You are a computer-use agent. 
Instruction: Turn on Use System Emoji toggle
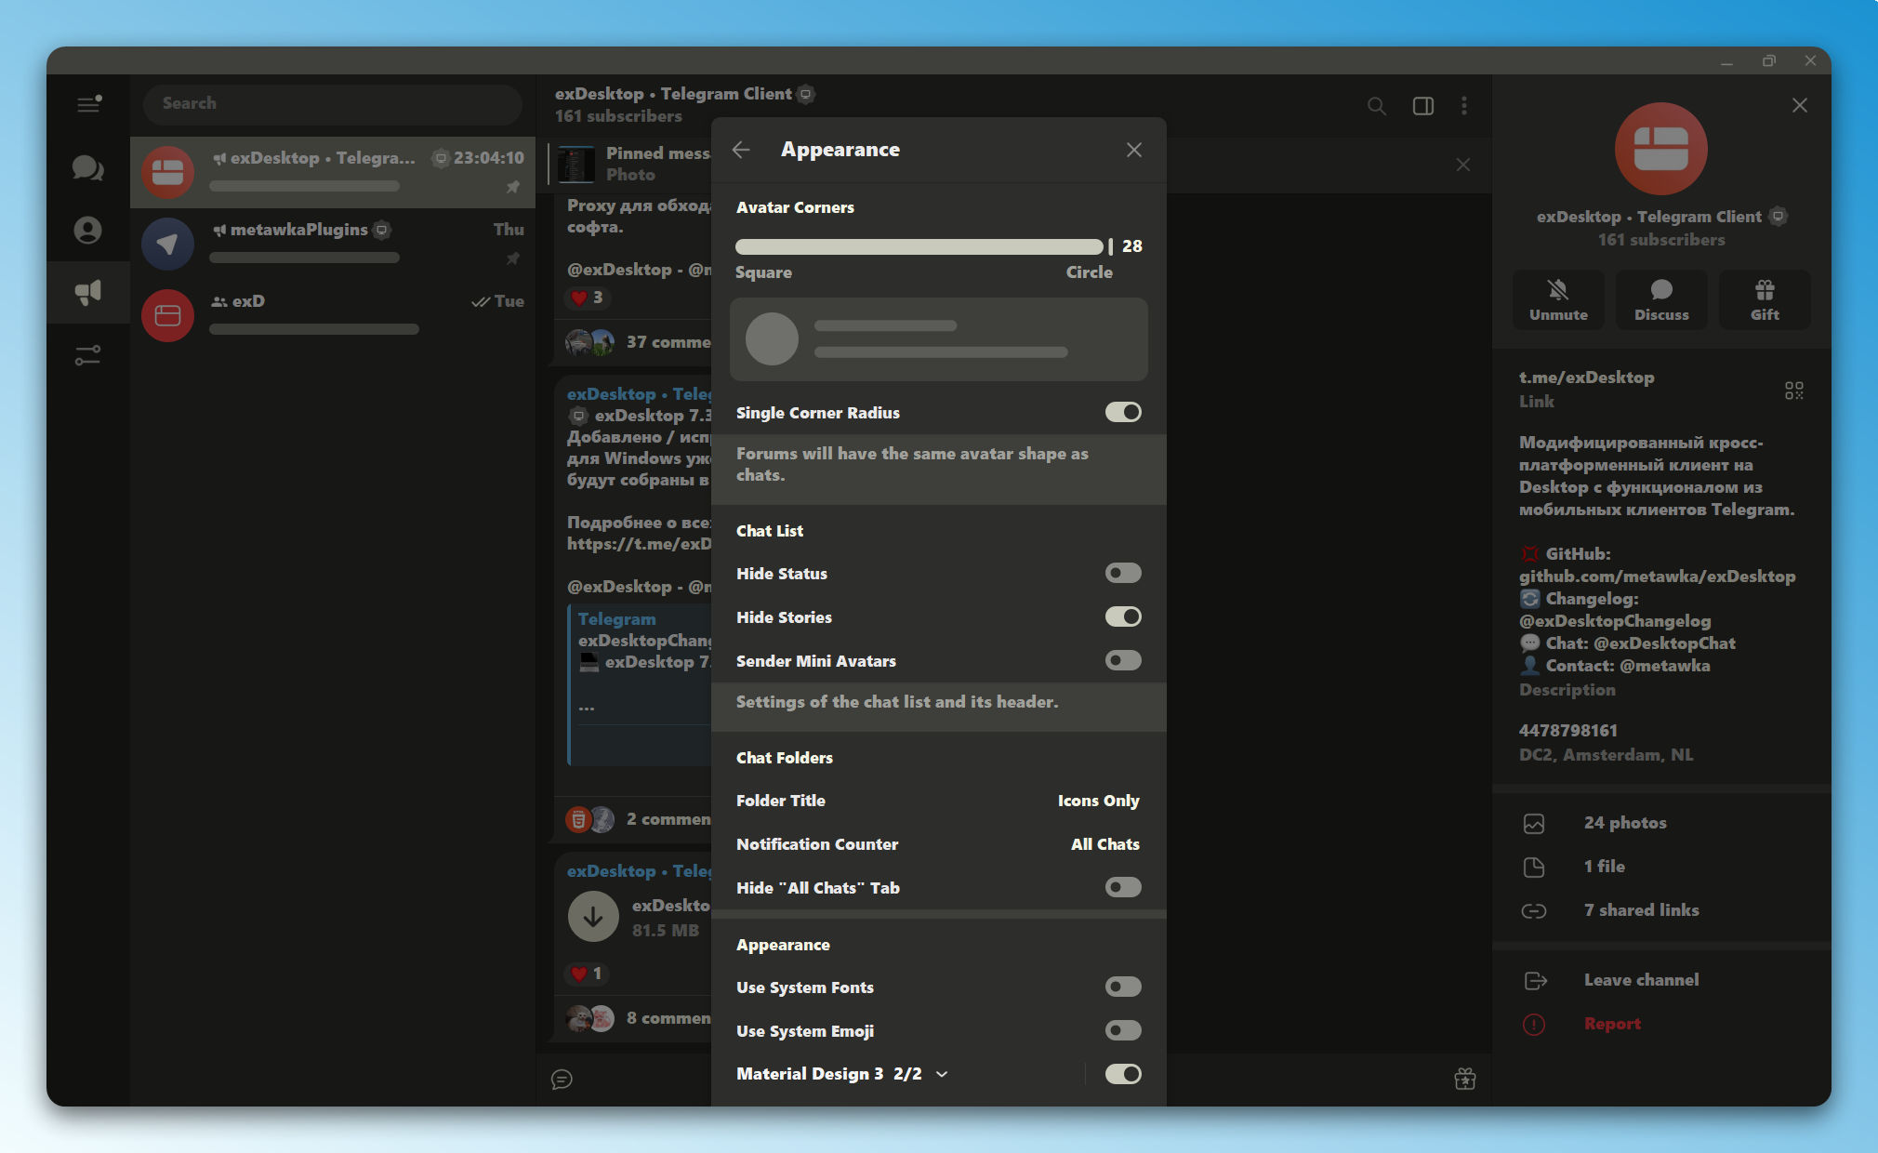[1123, 1030]
